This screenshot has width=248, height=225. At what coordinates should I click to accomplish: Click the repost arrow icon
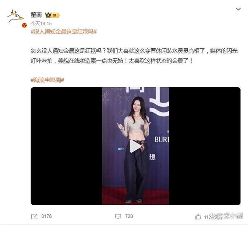click(x=34, y=217)
